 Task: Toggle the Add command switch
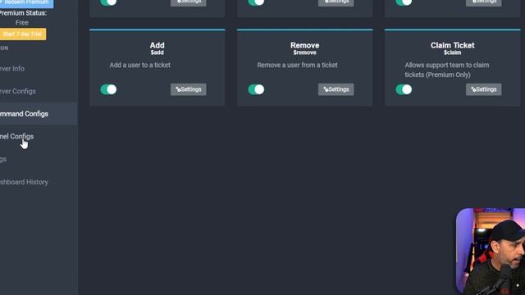(x=108, y=89)
